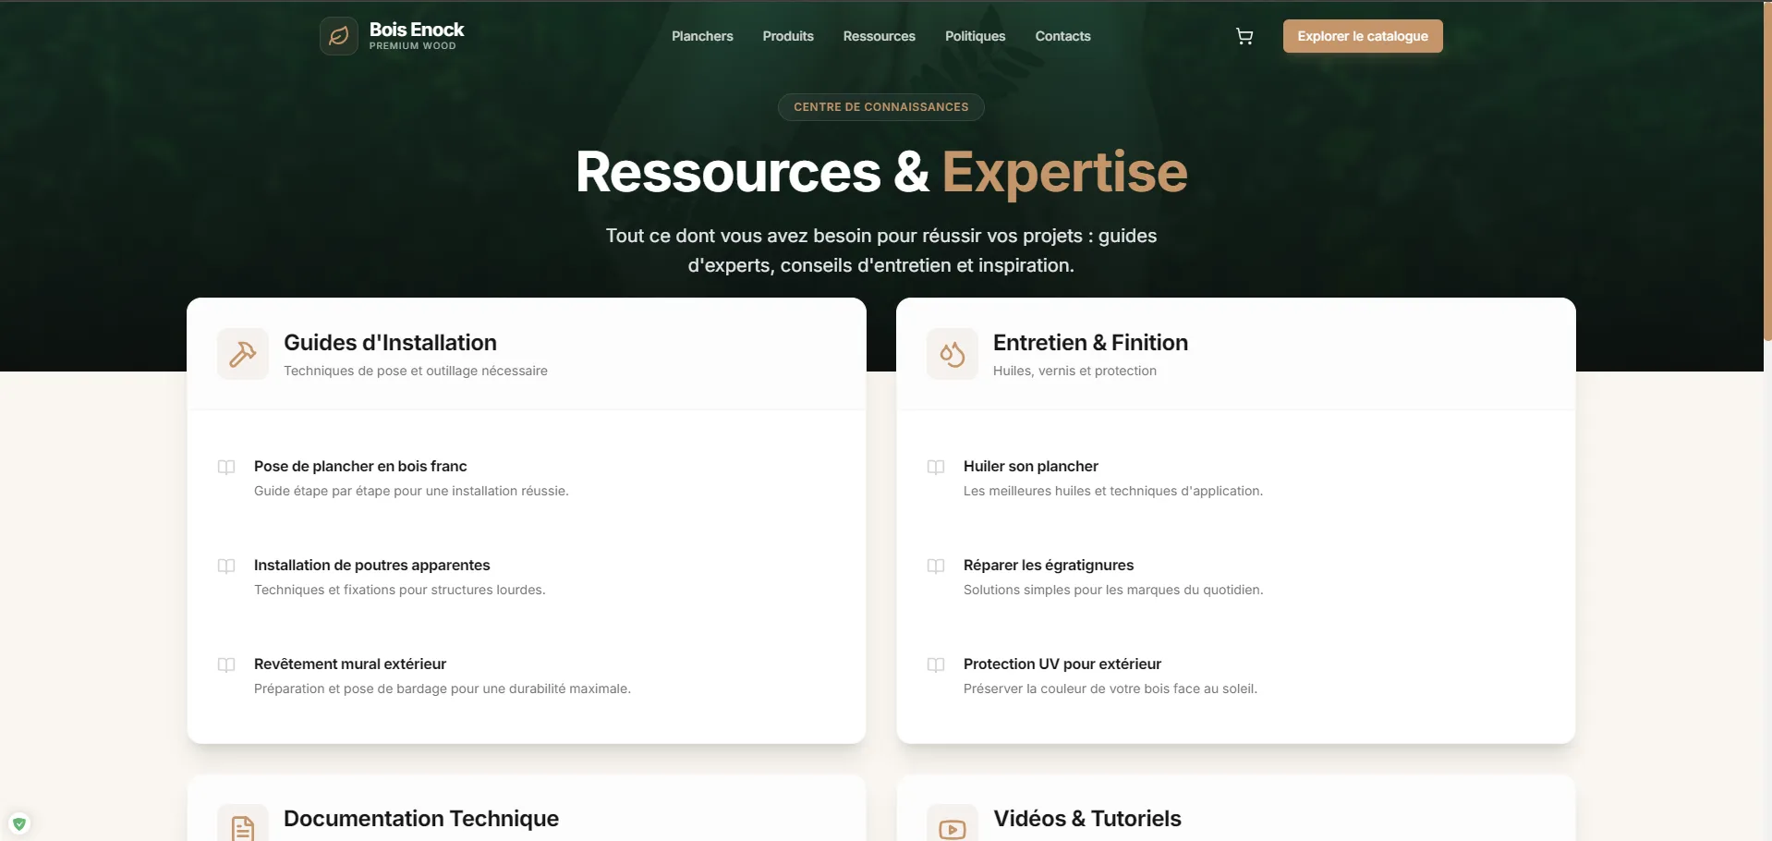Open the Planchers menu

pos(701,36)
